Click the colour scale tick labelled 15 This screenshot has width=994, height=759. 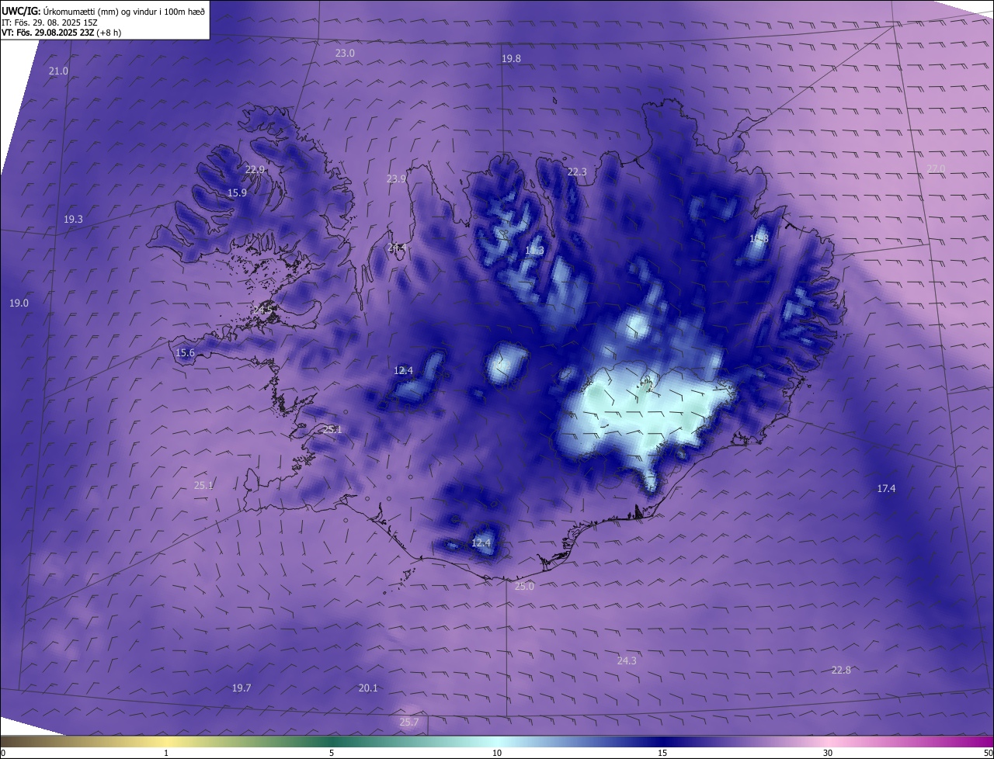click(x=662, y=754)
